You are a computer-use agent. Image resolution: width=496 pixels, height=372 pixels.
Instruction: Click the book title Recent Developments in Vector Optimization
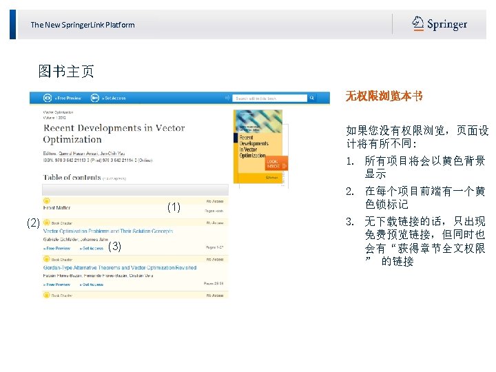tap(114, 134)
